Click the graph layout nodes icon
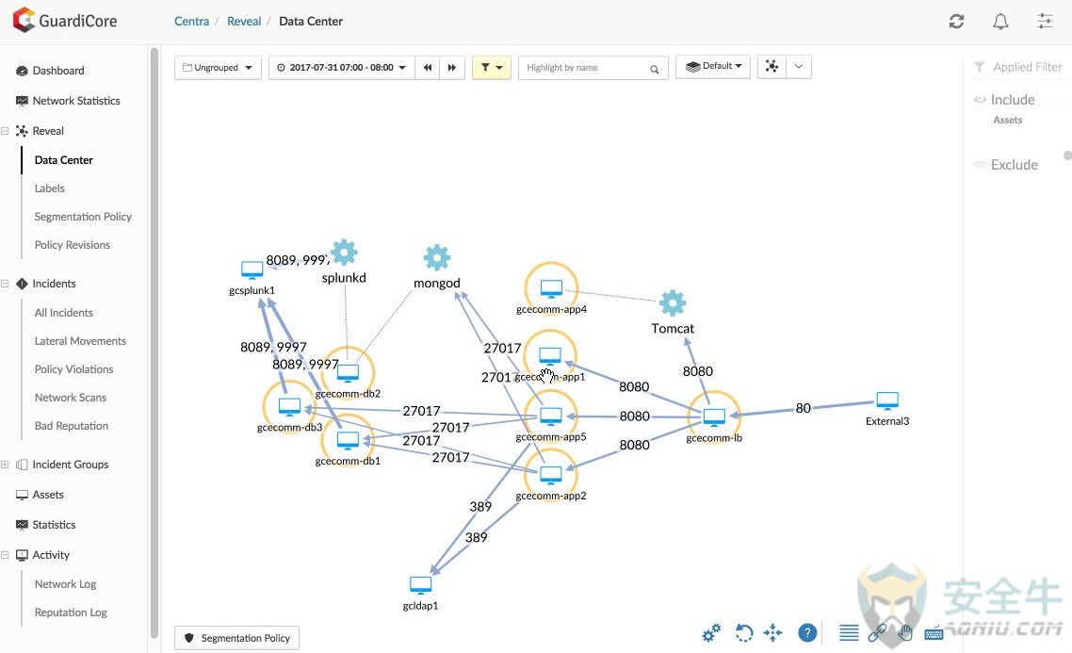The height and width of the screenshot is (653, 1072). (772, 66)
